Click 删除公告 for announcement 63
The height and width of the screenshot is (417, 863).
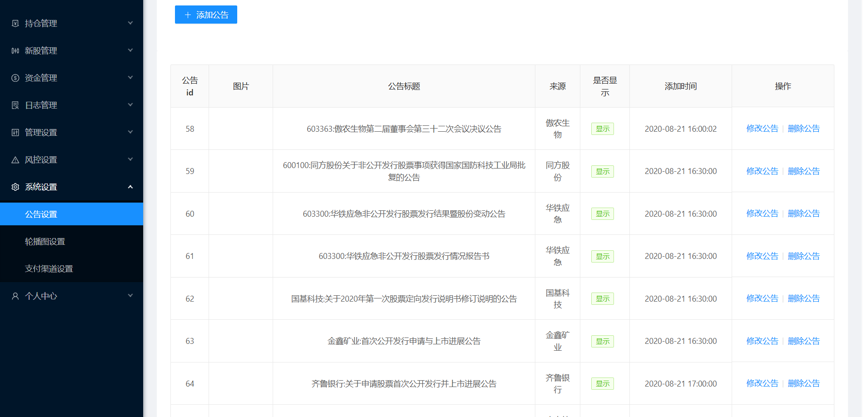[x=803, y=341]
